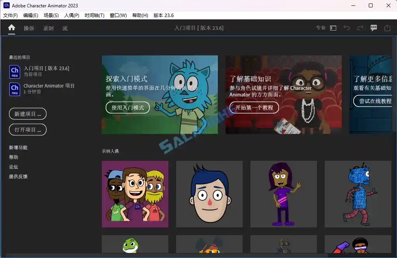Open the 帮助(H) menu
Screen dimensions: 397x258
pyautogui.click(x=140, y=15)
